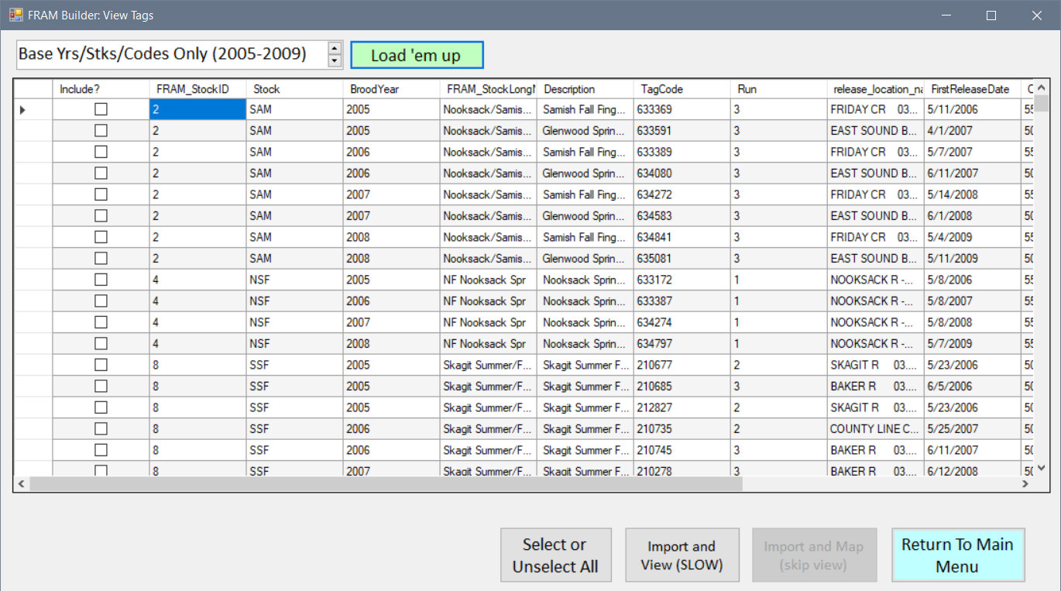Check Include box for TagCode 633389
This screenshot has height=591, width=1061.
[101, 152]
